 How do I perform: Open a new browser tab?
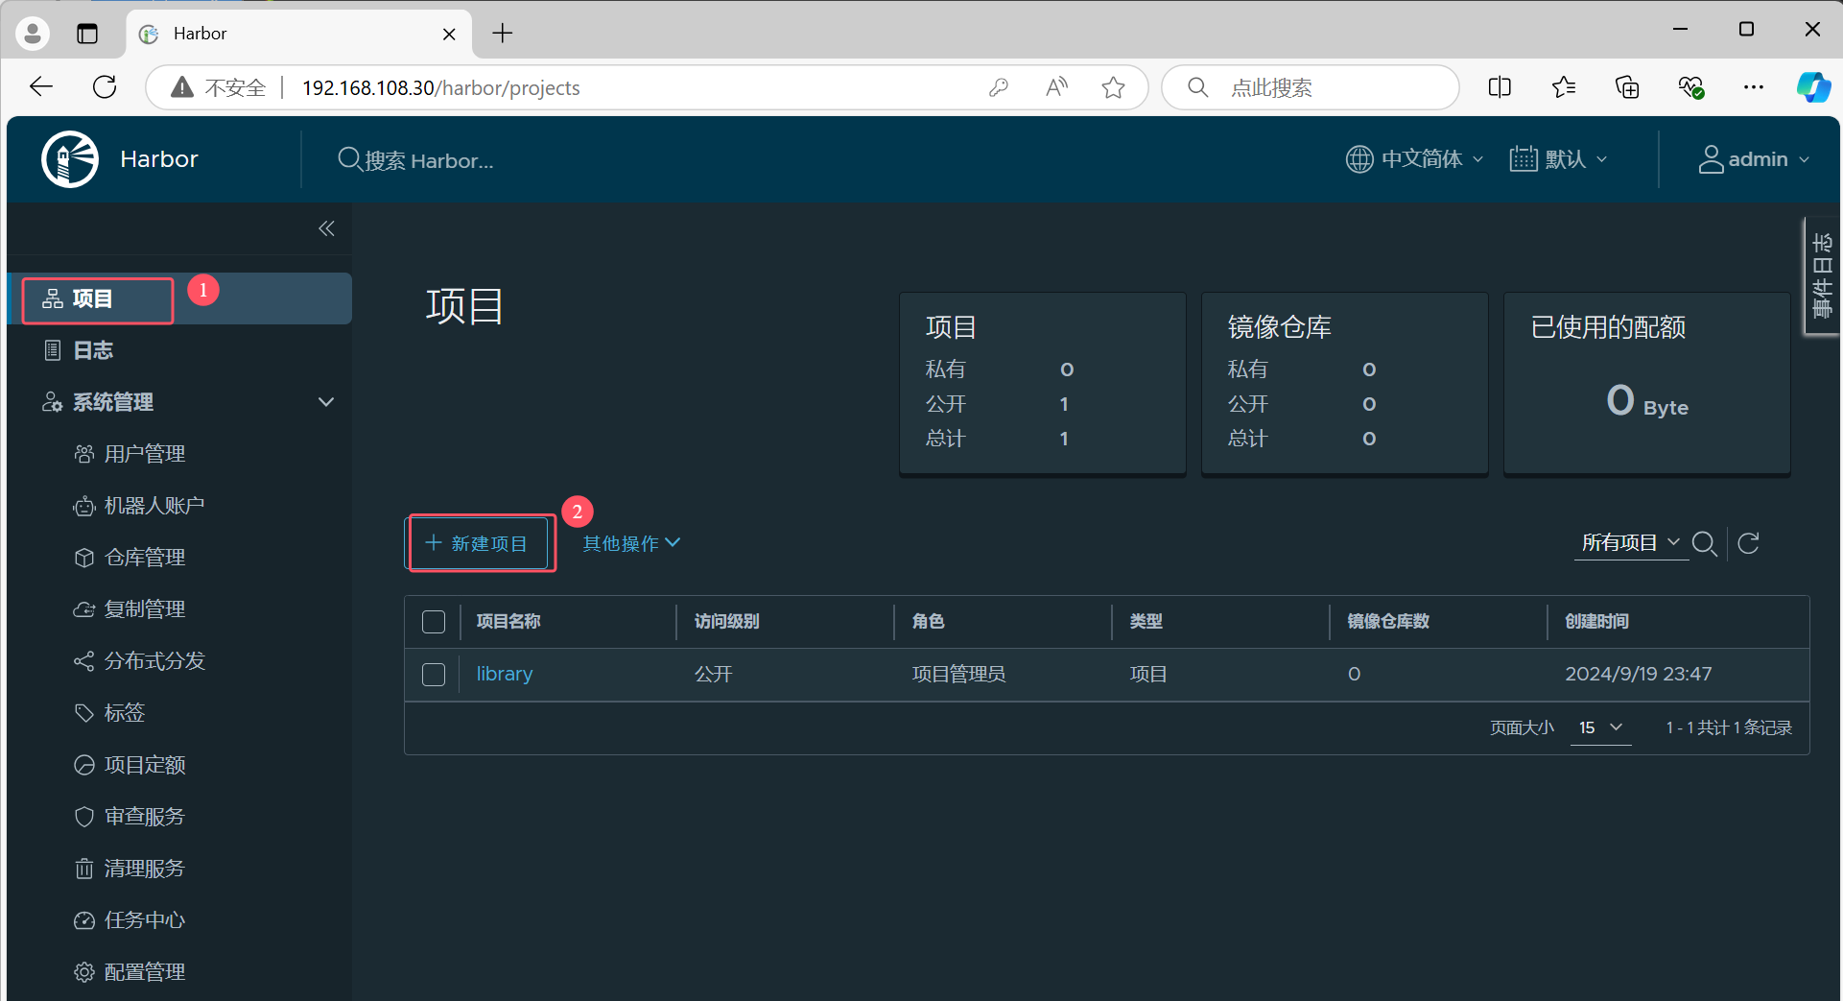click(503, 34)
